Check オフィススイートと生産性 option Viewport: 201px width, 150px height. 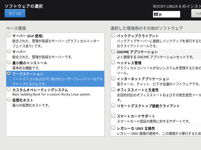pos(113,89)
